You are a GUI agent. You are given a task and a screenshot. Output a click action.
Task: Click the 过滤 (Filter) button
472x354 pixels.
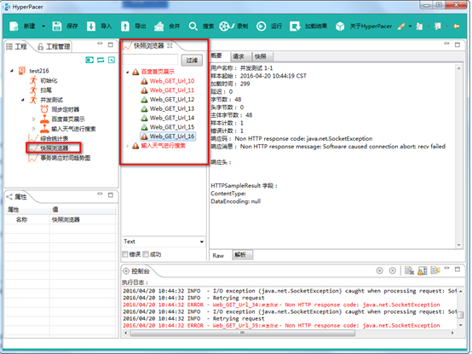pyautogui.click(x=192, y=61)
